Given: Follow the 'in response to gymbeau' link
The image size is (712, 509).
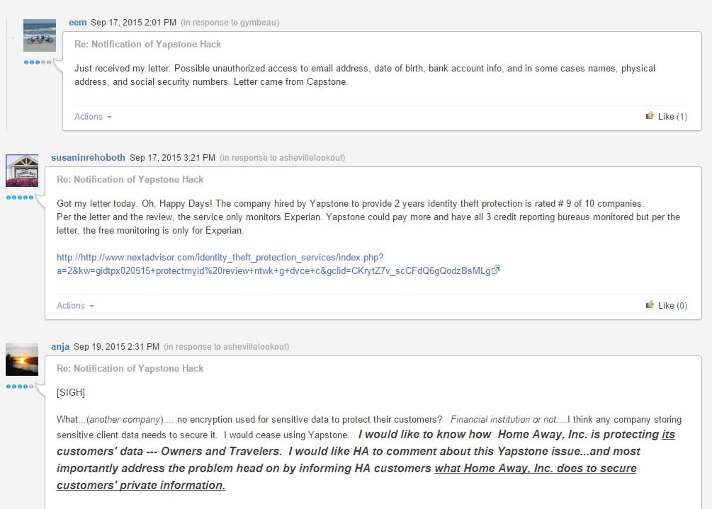Looking at the screenshot, I should click(x=230, y=22).
